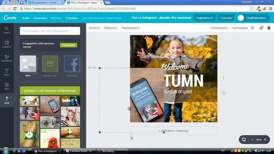The height and width of the screenshot is (154, 274).
Task: Click the Welcome script text on canvas
Action: coord(175,66)
